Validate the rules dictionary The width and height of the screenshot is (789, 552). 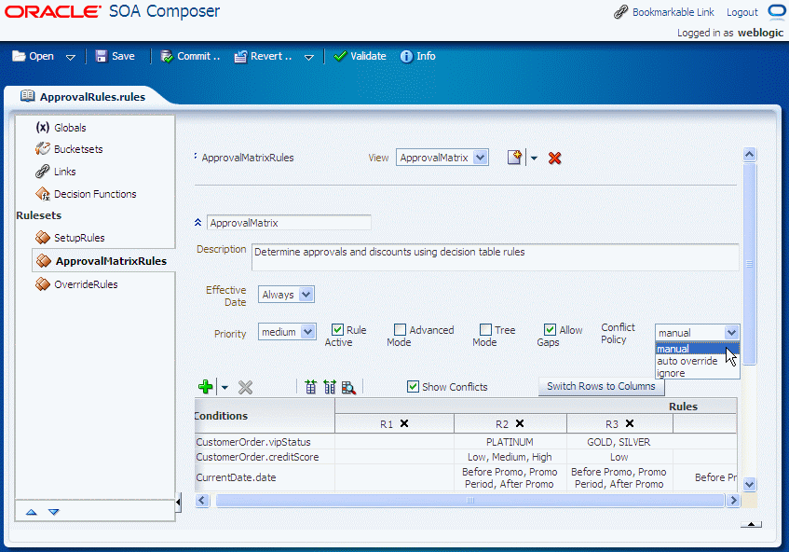click(x=360, y=56)
